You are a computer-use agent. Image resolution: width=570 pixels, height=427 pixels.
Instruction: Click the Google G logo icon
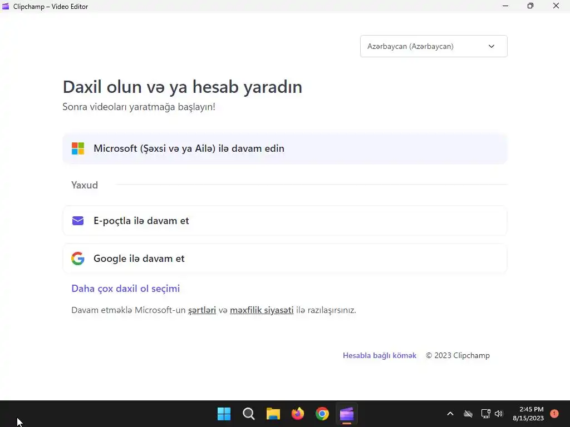[x=78, y=259]
